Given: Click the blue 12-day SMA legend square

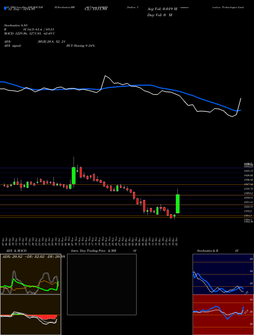Looking at the screenshot, I should (5, 8).
